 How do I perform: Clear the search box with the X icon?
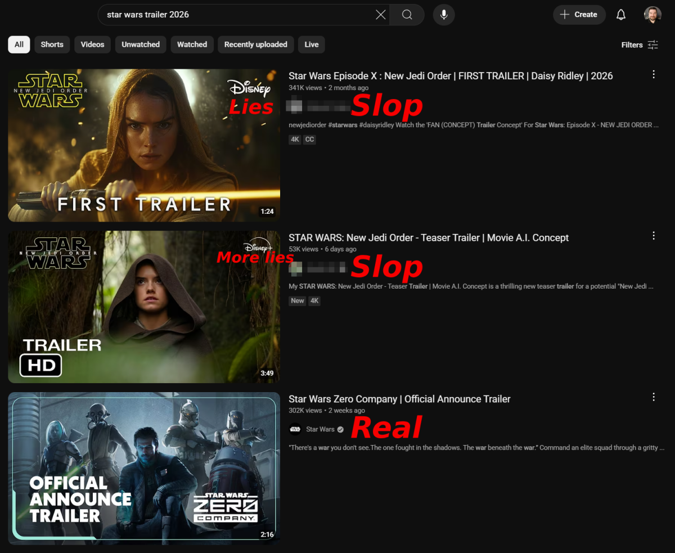381,15
